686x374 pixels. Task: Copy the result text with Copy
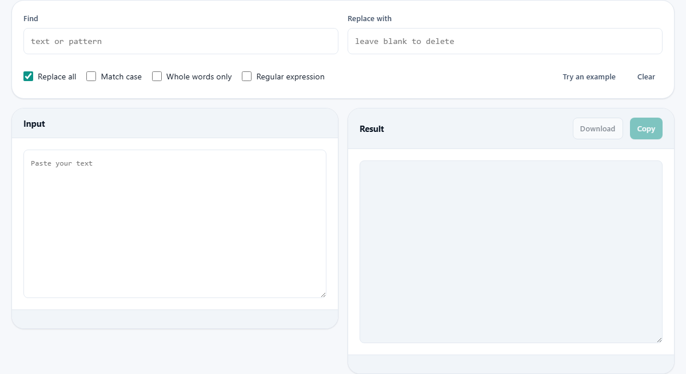point(646,128)
